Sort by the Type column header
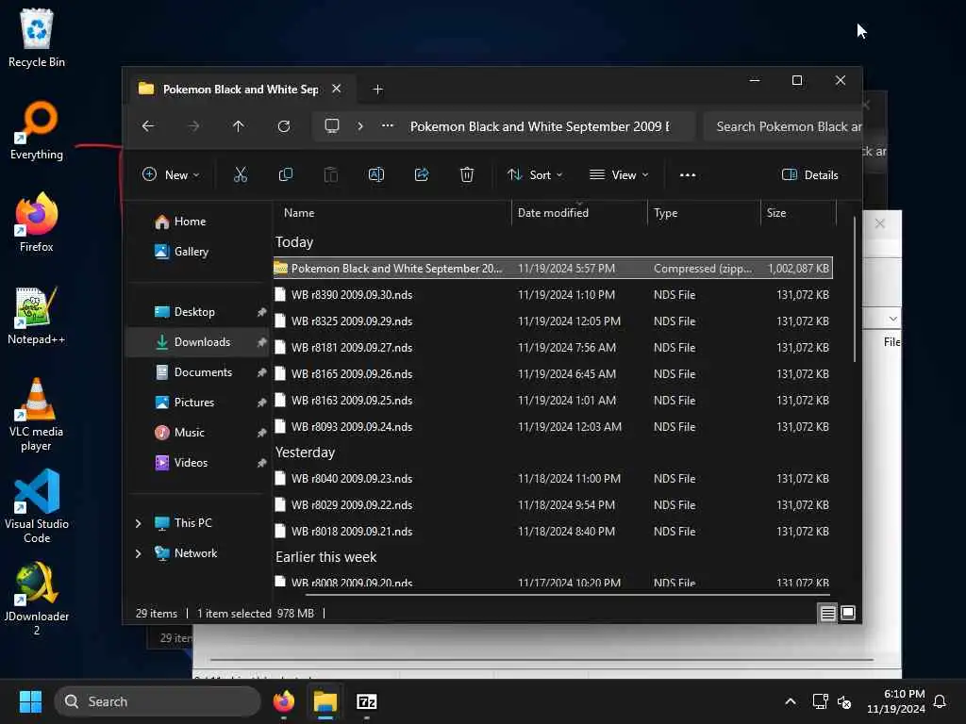The width and height of the screenshot is (966, 724). click(704, 213)
